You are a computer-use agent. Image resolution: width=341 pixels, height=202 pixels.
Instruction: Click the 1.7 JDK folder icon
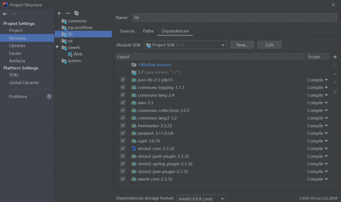click(134, 72)
